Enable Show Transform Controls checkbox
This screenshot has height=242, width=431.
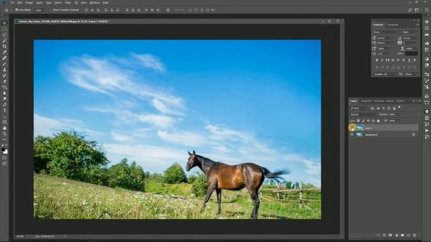51,10
